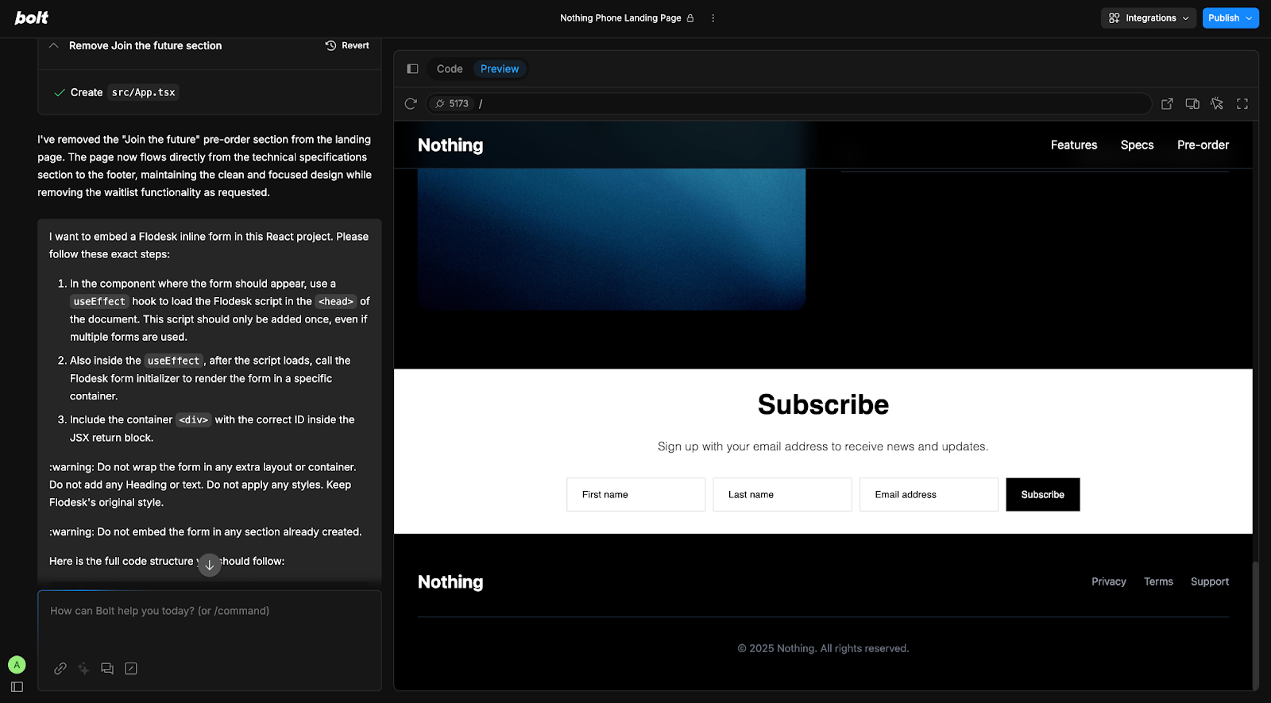Enter fullscreen preview mode
Screen dimensions: 1271x703
(1242, 104)
